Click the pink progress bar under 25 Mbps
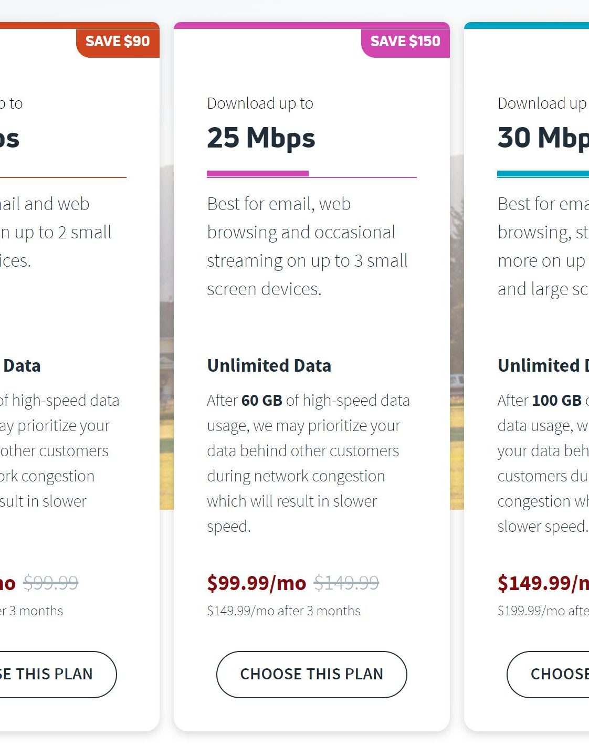This screenshot has width=589, height=756. tap(258, 173)
